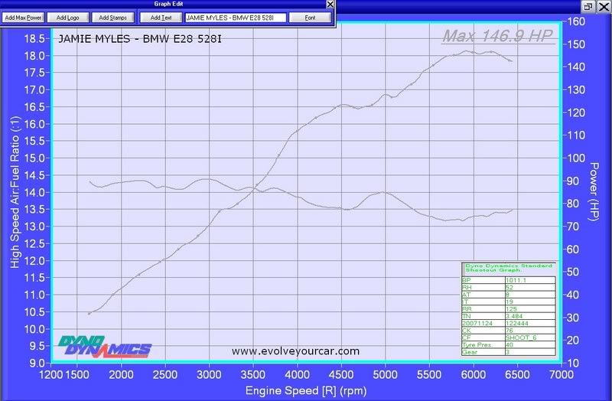
Task: Click the restore window icon at top right
Action: click(x=587, y=6)
